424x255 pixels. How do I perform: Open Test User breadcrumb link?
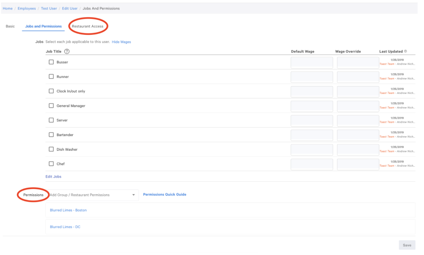pyautogui.click(x=49, y=8)
